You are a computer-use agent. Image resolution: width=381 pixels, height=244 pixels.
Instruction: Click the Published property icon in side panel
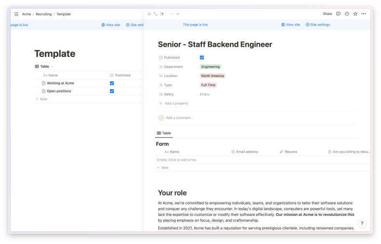[x=161, y=57]
